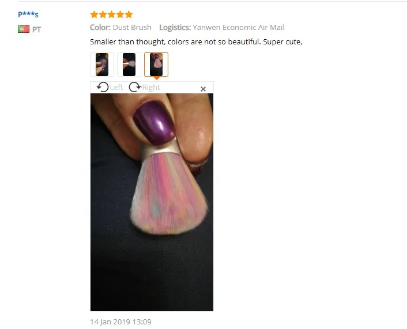The image size is (407, 329).
Task: Click the enlarged brush photo
Action: 152,202
